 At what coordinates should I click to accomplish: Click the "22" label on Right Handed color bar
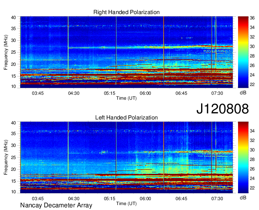[x=252, y=84]
